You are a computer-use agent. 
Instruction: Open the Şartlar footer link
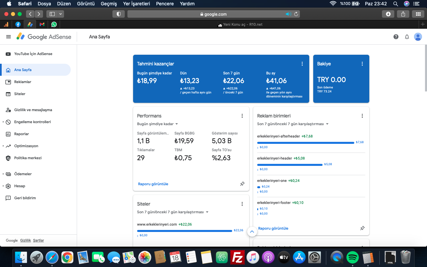(38, 240)
